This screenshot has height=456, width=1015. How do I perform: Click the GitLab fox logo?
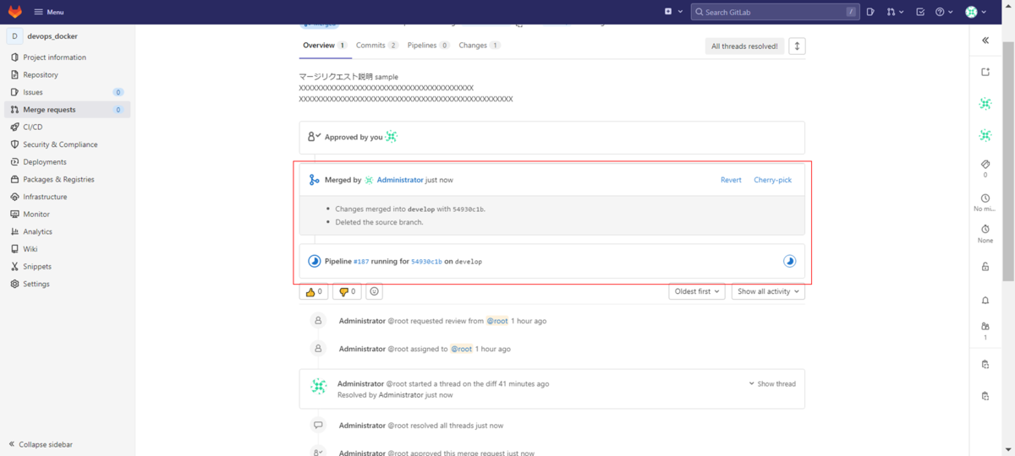click(14, 12)
